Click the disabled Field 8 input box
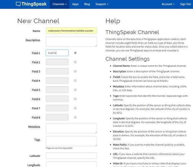Screen dimensions: 193x167 tap(57, 117)
